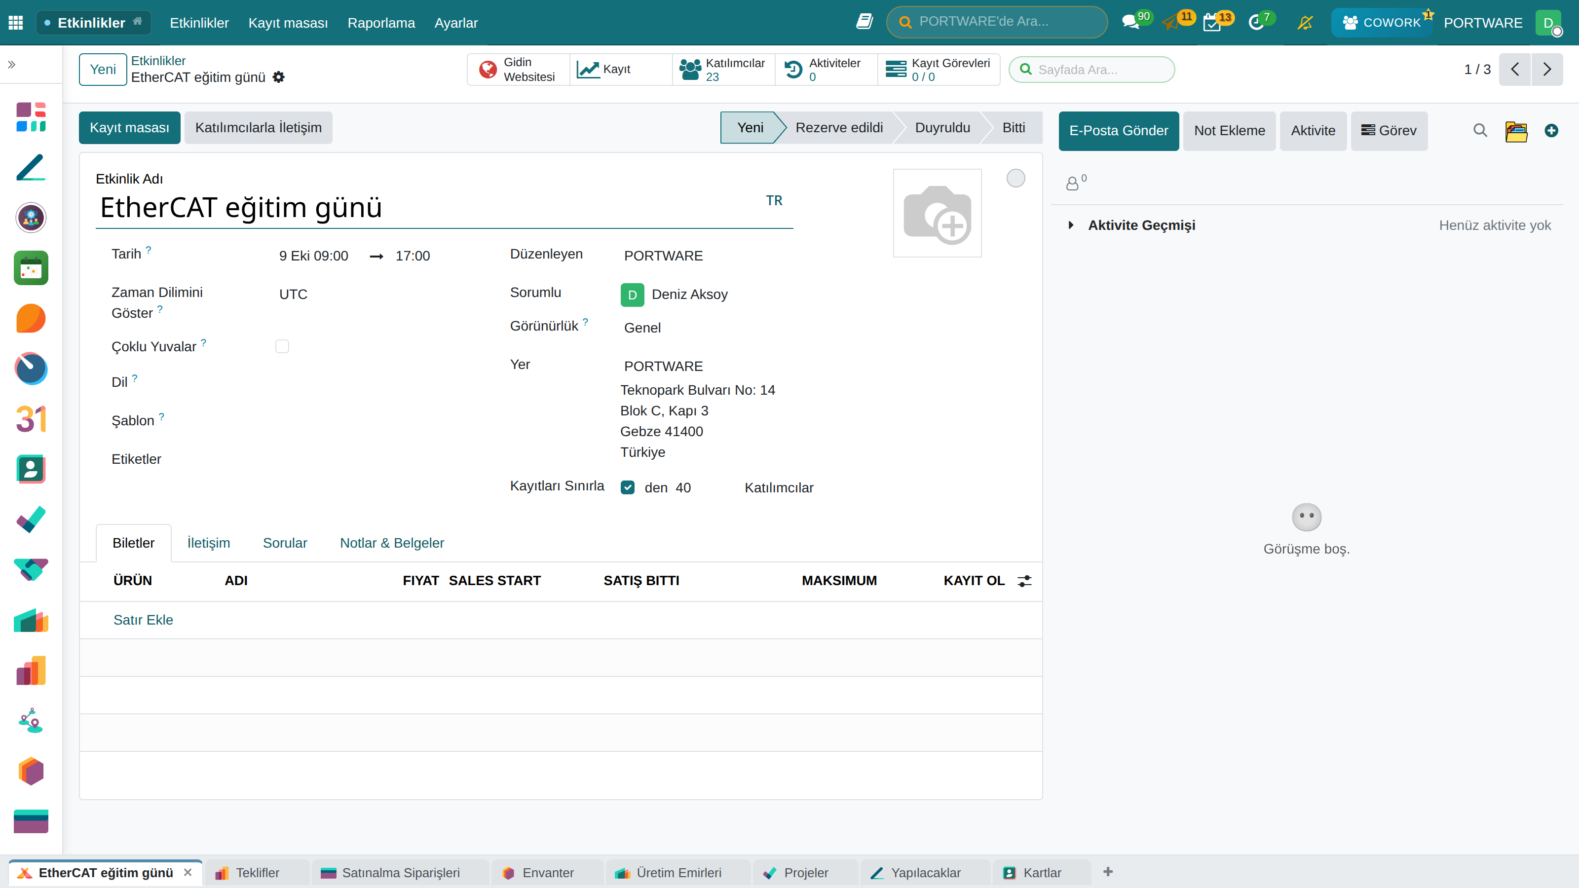Click the Kayıt masası button
This screenshot has height=888, width=1579.
[129, 127]
